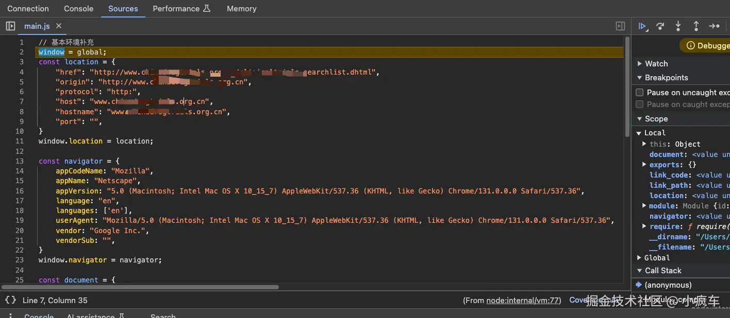Viewport: 730px width, 318px height.
Task: Click the Step over next function icon
Action: click(660, 26)
